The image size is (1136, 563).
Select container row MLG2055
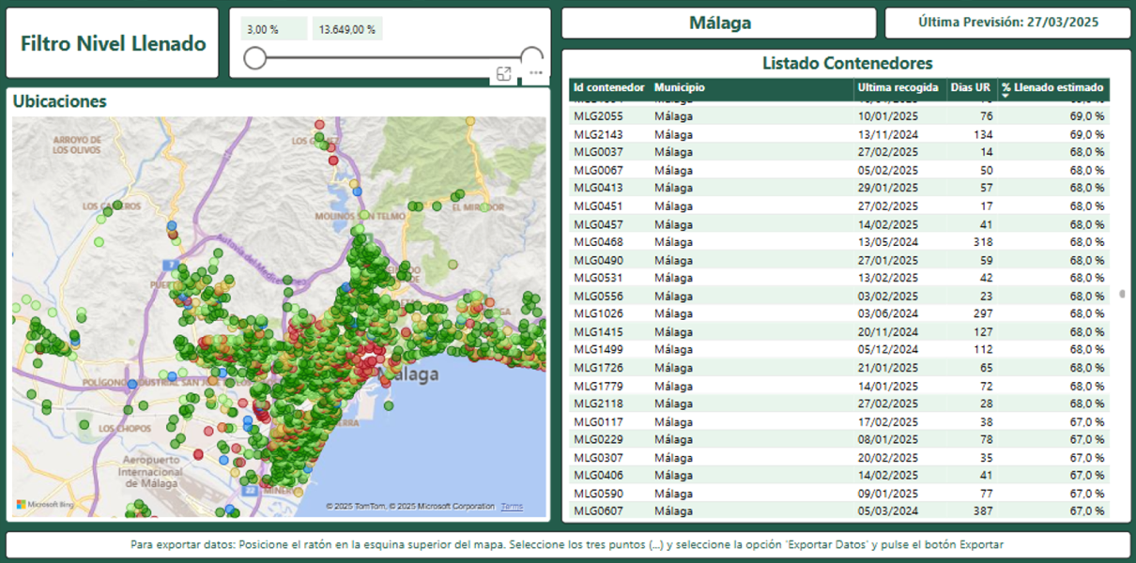[840, 116]
